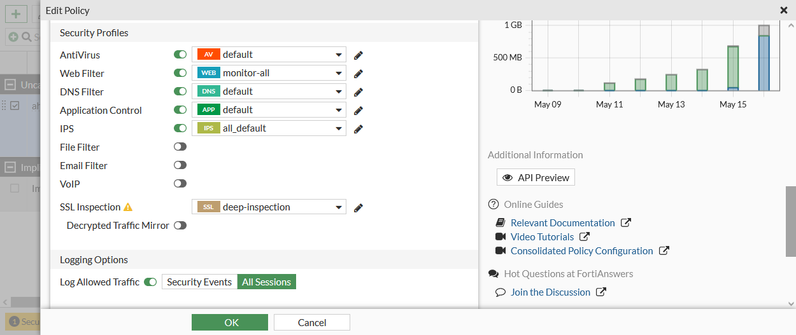Screen dimensions: 796x335
Task: Disable the AntiVirus toggle
Action: (180, 55)
